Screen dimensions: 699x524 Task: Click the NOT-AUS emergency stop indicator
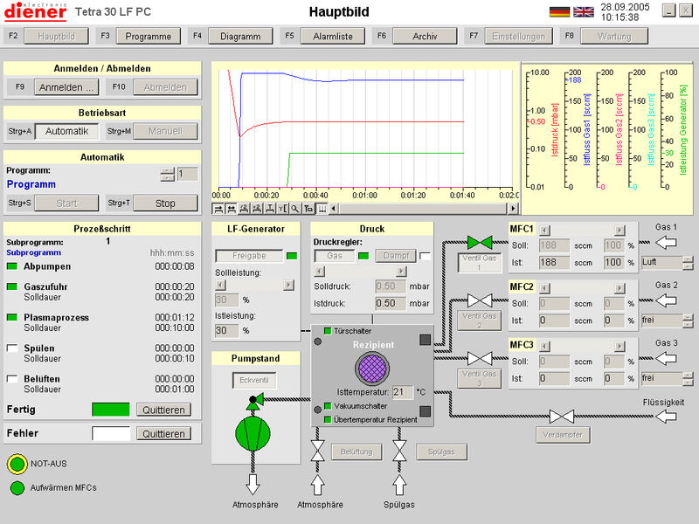17,464
